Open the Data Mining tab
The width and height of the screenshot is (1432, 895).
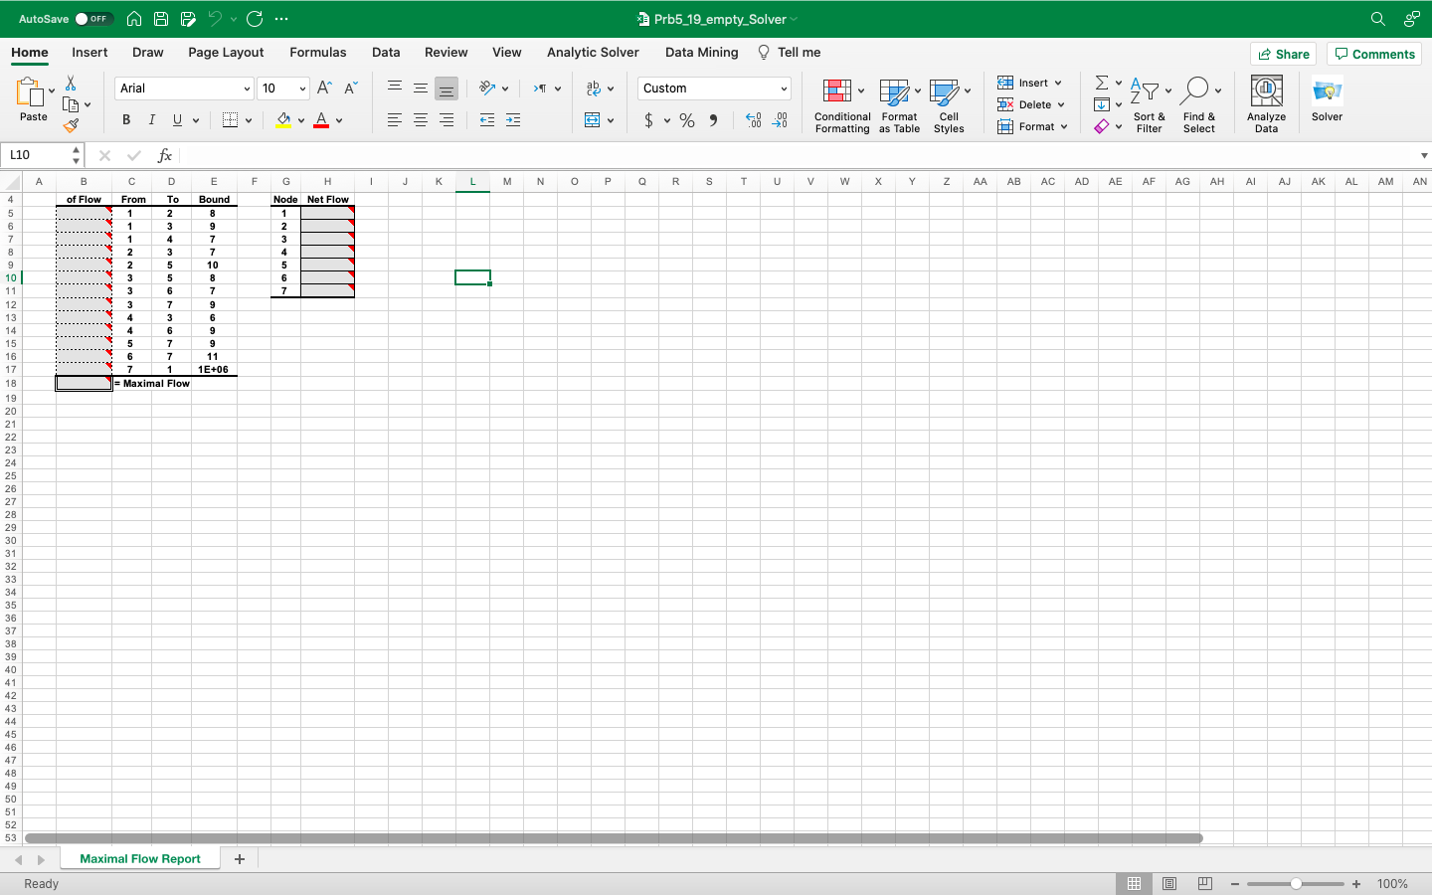[702, 53]
